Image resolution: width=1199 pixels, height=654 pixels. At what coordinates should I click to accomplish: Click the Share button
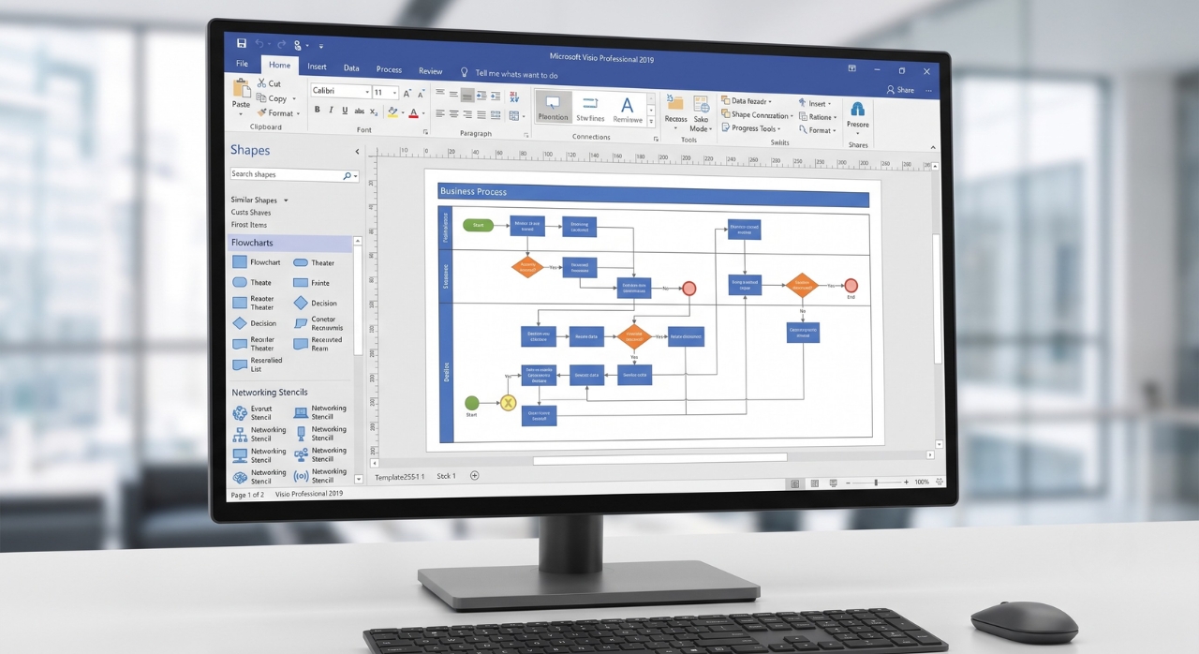coord(900,90)
